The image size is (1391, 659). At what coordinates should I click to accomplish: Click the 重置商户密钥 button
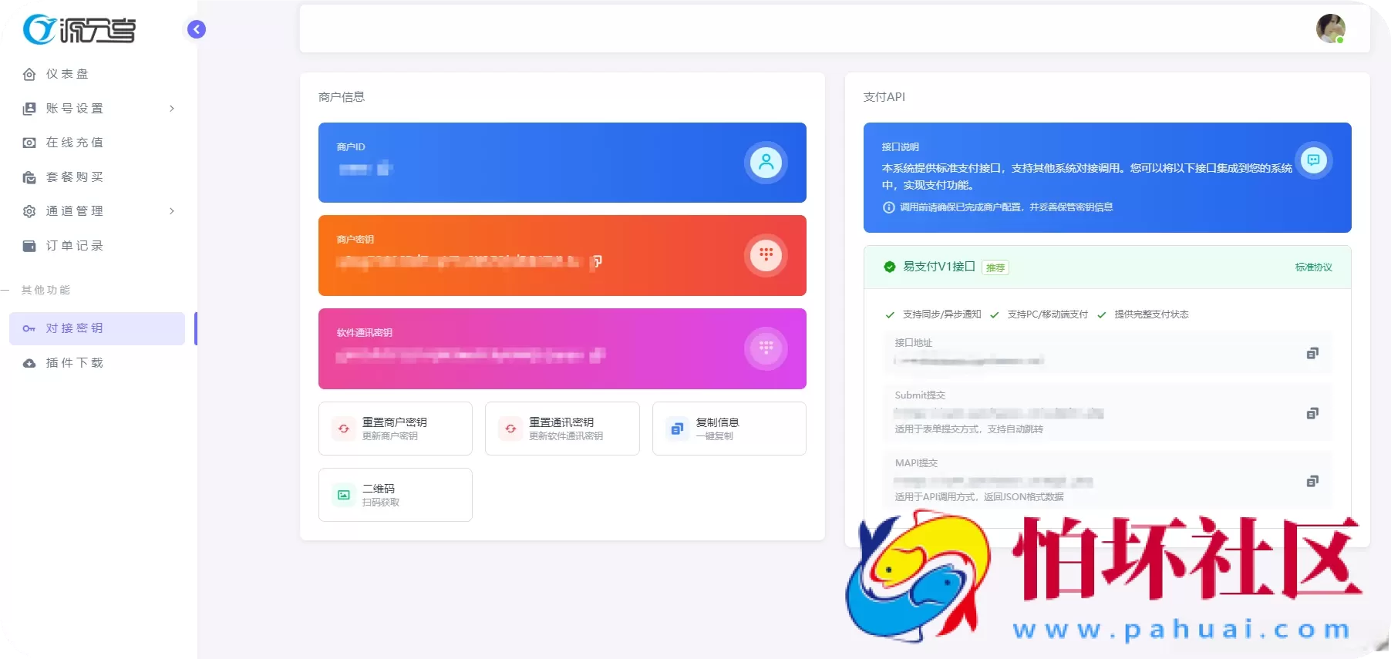click(x=396, y=429)
